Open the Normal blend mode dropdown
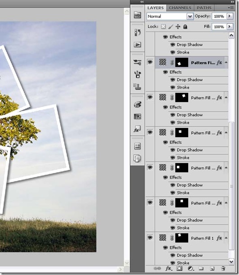Viewport: 239px width, 275px height. click(x=170, y=16)
